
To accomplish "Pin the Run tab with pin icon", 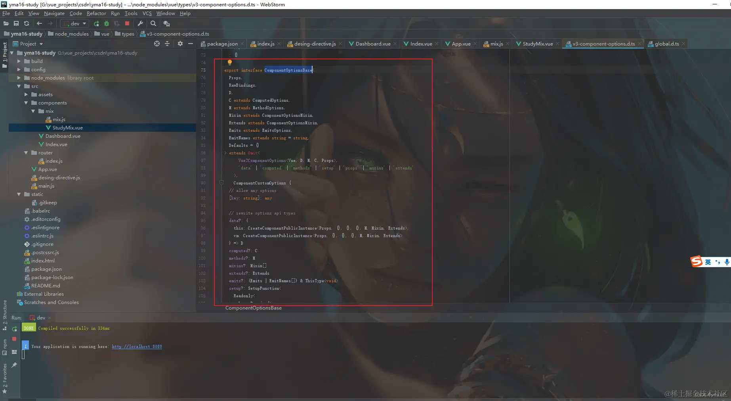I will tap(14, 365).
